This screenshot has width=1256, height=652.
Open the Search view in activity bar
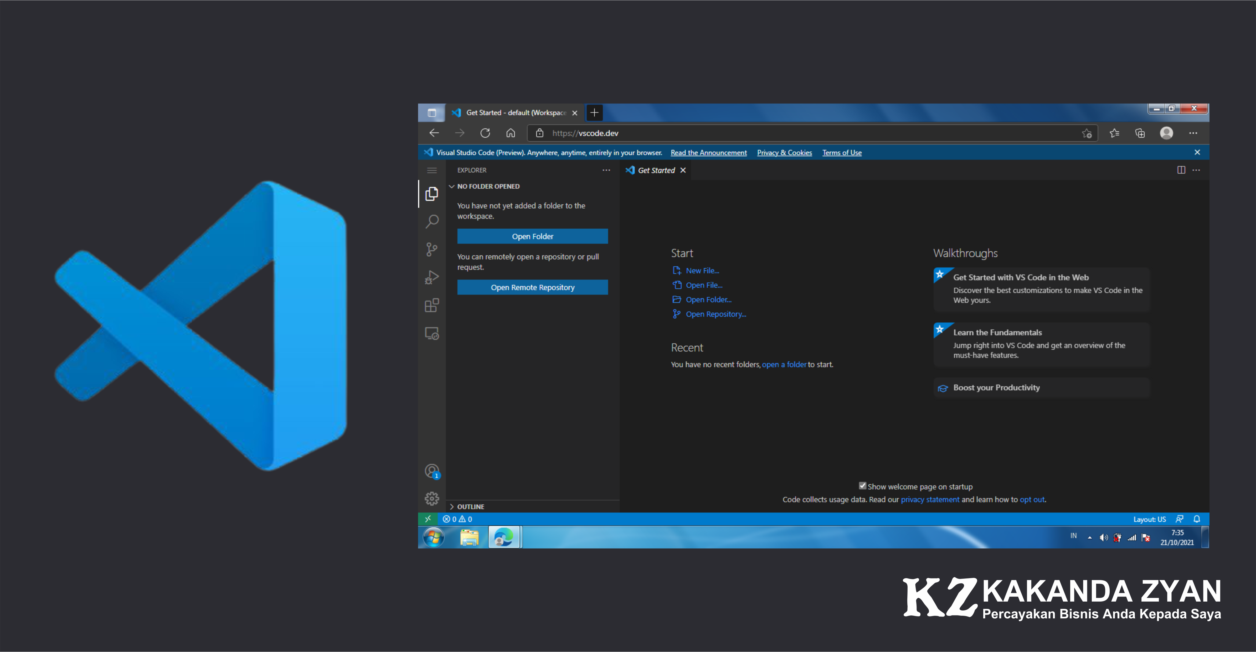click(431, 222)
